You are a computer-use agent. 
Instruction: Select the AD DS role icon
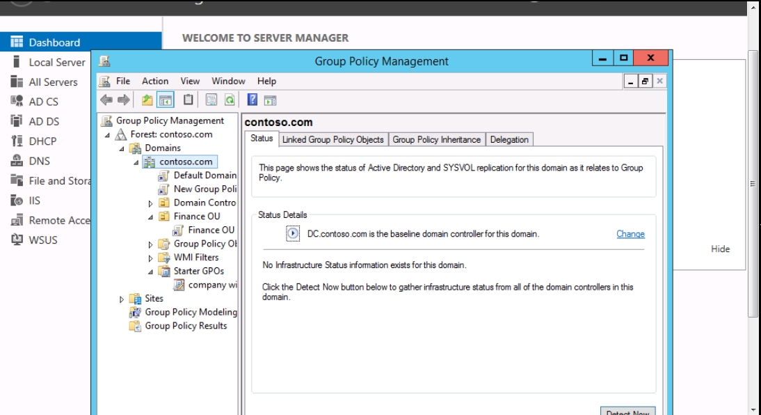tap(17, 121)
